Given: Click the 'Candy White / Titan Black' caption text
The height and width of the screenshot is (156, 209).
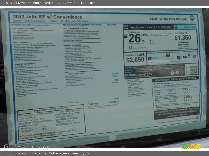Looking at the screenshot, I should (x=76, y=3).
